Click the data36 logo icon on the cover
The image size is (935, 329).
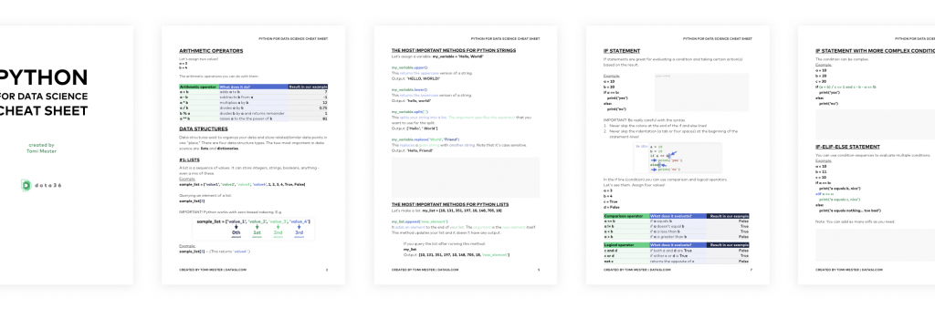26,185
